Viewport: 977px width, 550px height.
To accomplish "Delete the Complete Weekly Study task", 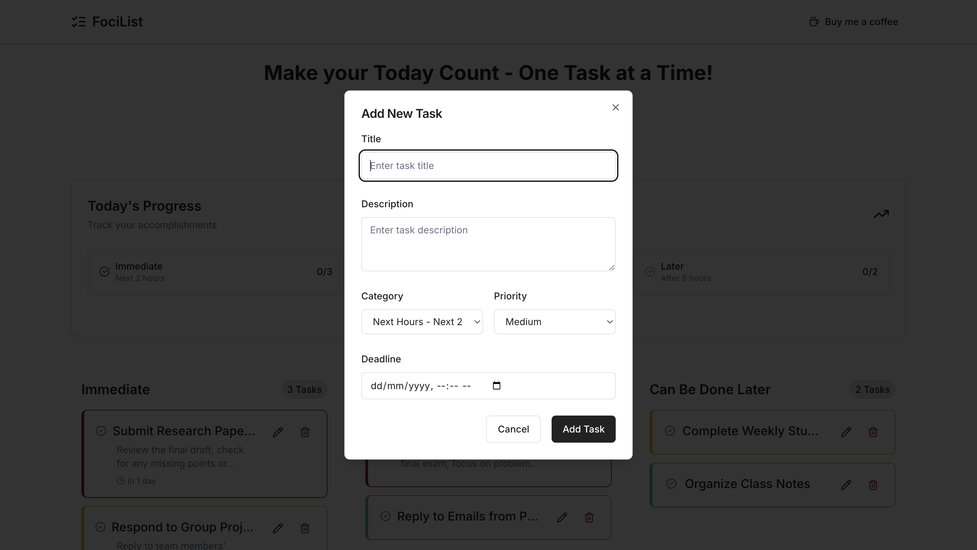I will [x=873, y=432].
